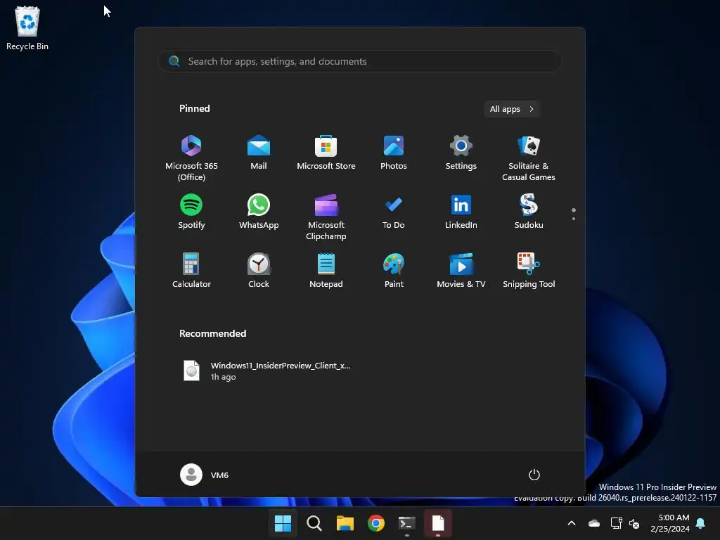Open File Explorer from the taskbar
This screenshot has height=540, width=720.
pyautogui.click(x=345, y=523)
